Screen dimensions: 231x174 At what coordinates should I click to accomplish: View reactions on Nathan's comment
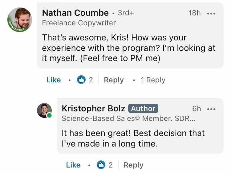coord(85,80)
